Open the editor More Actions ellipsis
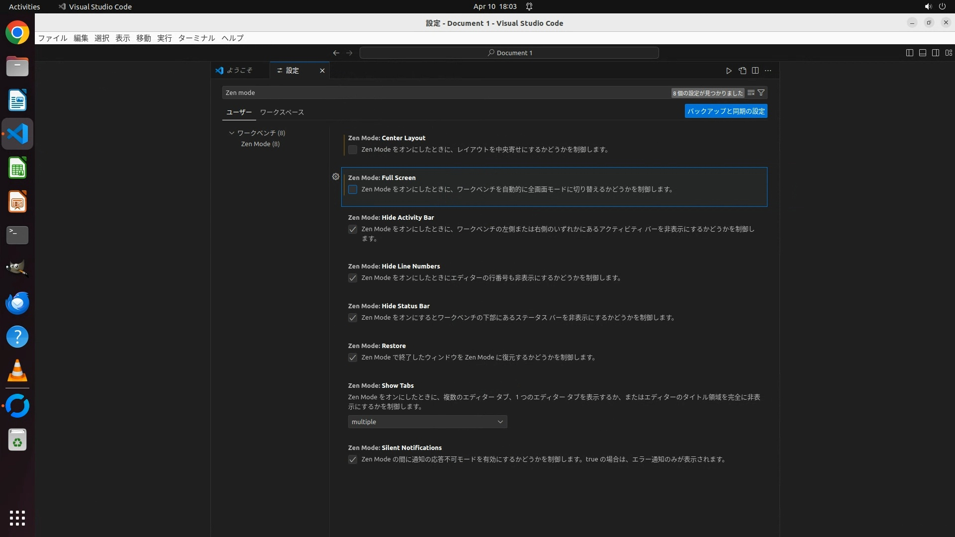 point(768,71)
